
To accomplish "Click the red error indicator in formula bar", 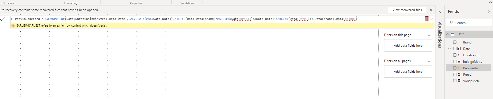I will (x=427, y=19).
